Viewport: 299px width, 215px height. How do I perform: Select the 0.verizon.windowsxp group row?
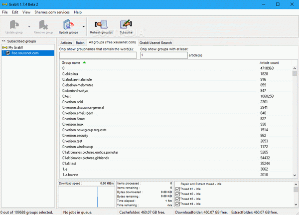pos(176,147)
